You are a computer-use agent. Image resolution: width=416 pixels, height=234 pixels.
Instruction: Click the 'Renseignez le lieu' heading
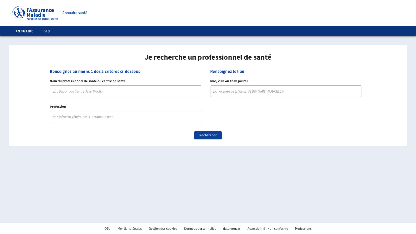tap(227, 71)
